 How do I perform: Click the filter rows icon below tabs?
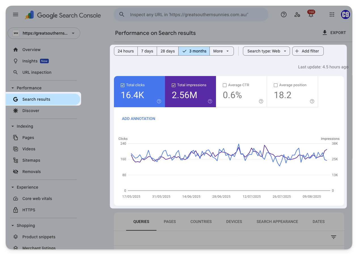click(334, 237)
